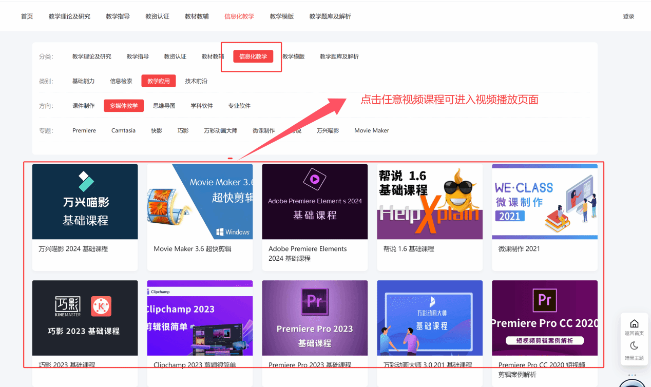This screenshot has height=387, width=651.
Task: Open the 万兴喵影 基础课程 thumbnail
Action: coord(85,202)
